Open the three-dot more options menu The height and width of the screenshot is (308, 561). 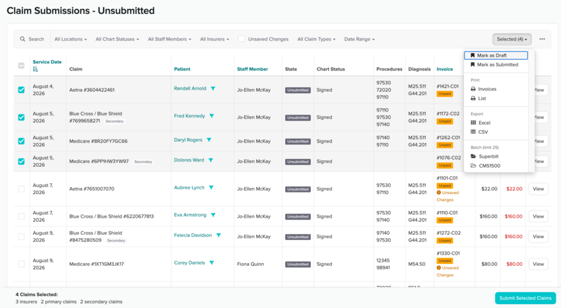pyautogui.click(x=542, y=39)
